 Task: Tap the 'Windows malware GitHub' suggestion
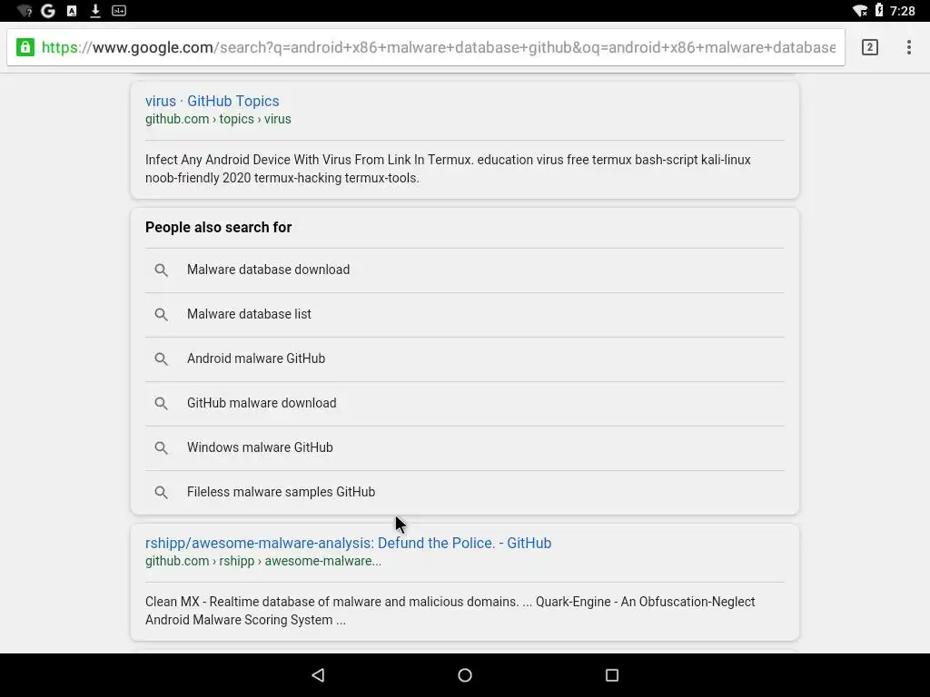click(260, 447)
